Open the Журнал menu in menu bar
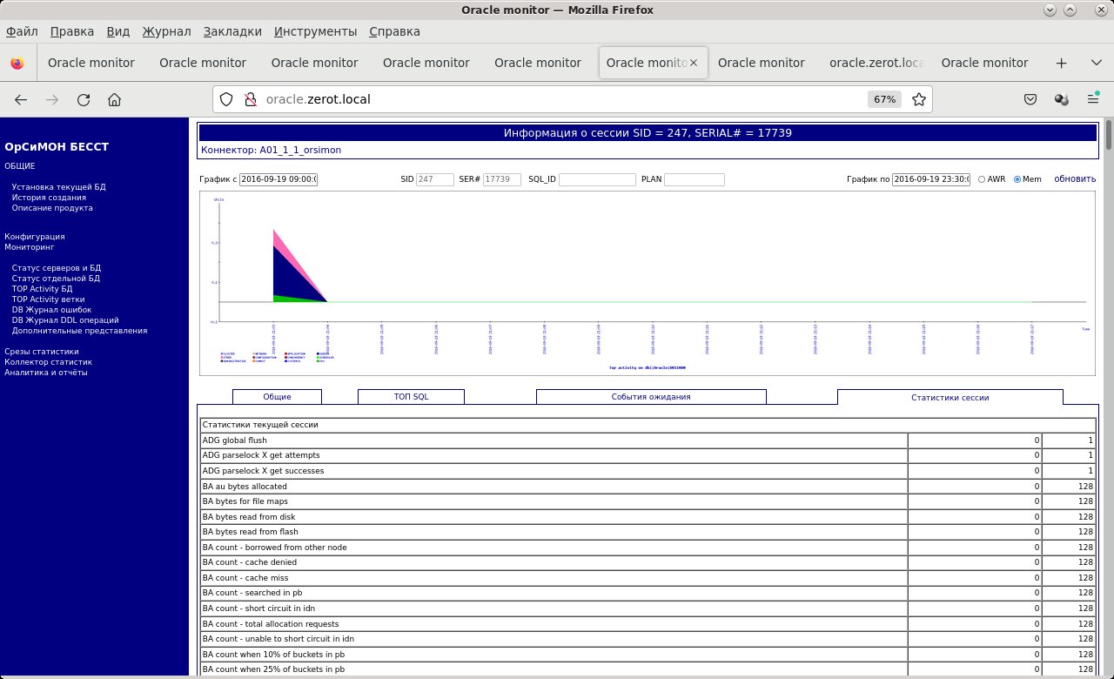The height and width of the screenshot is (679, 1114). coord(166,31)
